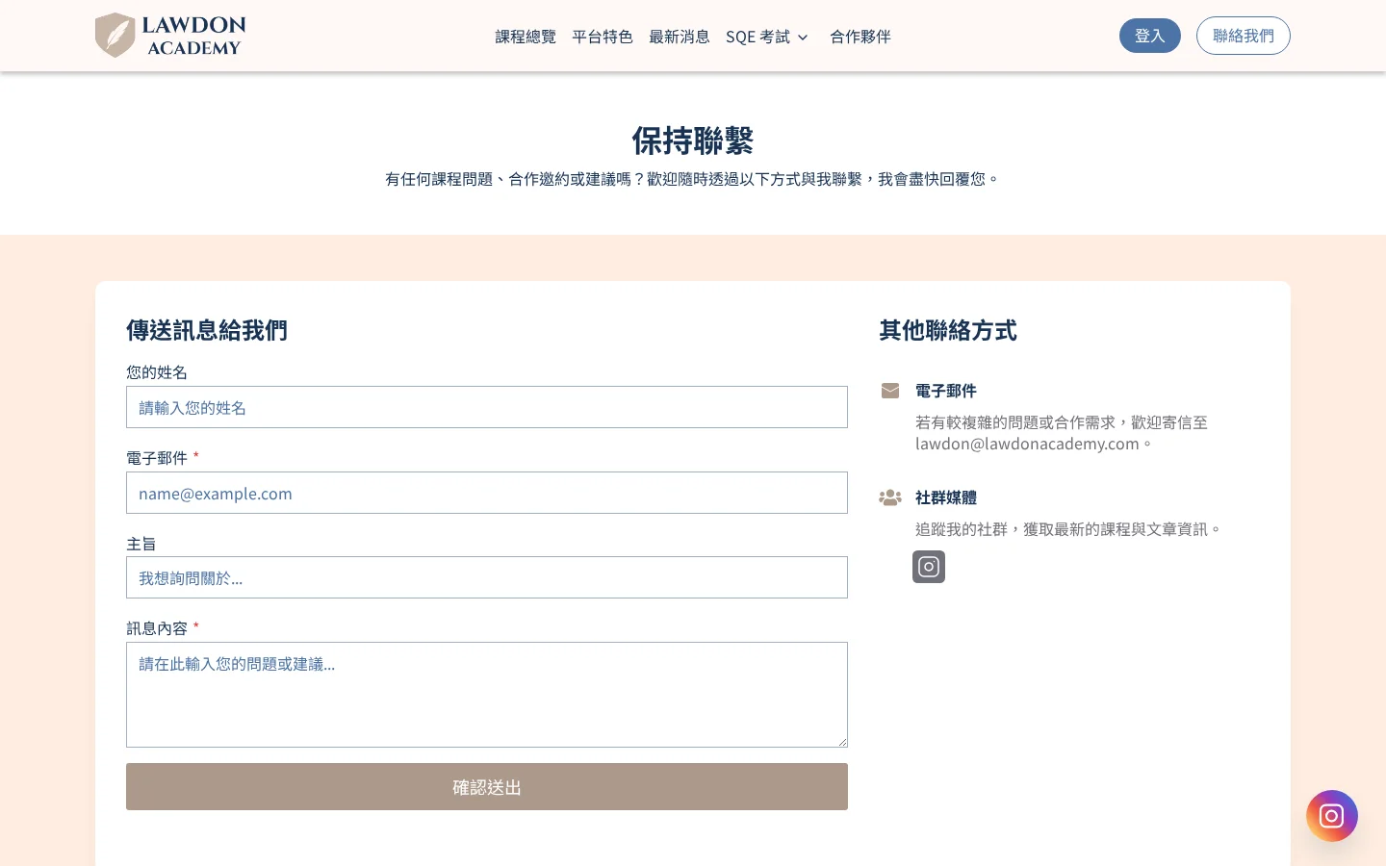Click inside the 訊息內容 message text area
Viewport: 1386px width, 866px height.
486,693
